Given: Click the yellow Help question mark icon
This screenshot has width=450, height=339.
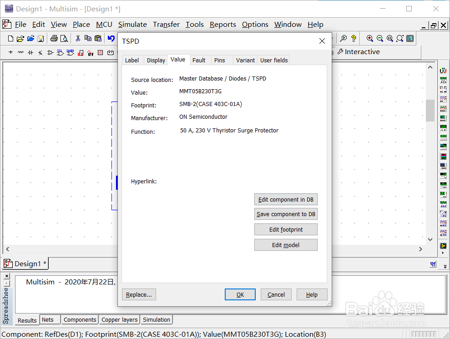Looking at the screenshot, I should [354, 38].
